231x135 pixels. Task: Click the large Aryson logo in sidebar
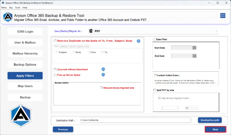click(x=21, y=116)
